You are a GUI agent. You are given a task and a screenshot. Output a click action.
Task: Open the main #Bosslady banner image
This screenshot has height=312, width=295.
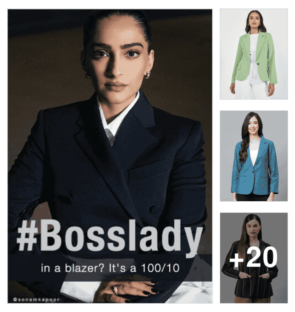(x=110, y=156)
